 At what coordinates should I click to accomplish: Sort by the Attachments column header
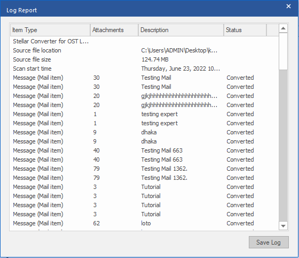click(114, 30)
